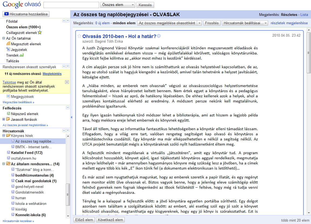311x224 pixels.
Task: Close the yellow Tekintse meg notice
Action: click(x=67, y=82)
